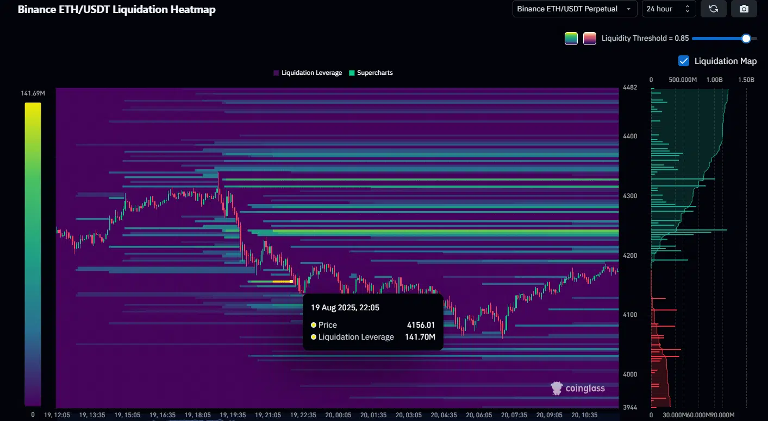768x421 pixels.
Task: Toggle the Liquidation Leverage legend series
Action: click(x=308, y=73)
